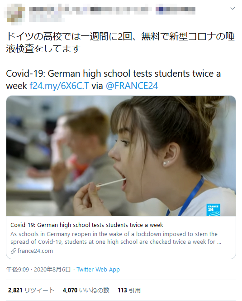Click the English tweet text Covid-19: German high school
Image resolution: width=242 pixels, height=301 pixels.
[x=113, y=79]
